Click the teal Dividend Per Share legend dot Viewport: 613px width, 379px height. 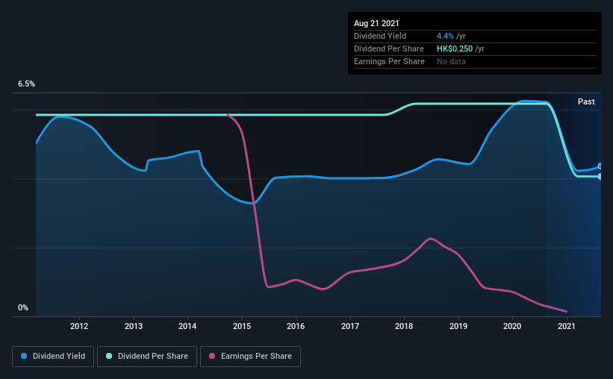pyautogui.click(x=109, y=356)
